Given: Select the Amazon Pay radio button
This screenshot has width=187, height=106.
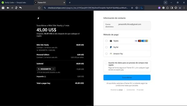Looking at the screenshot, I should point(107,54).
